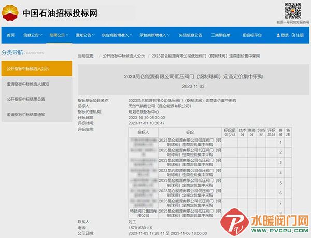The height and width of the screenshot is (238, 311).
Task: Click rank 2 cell in results table
Action: tap(280, 152)
